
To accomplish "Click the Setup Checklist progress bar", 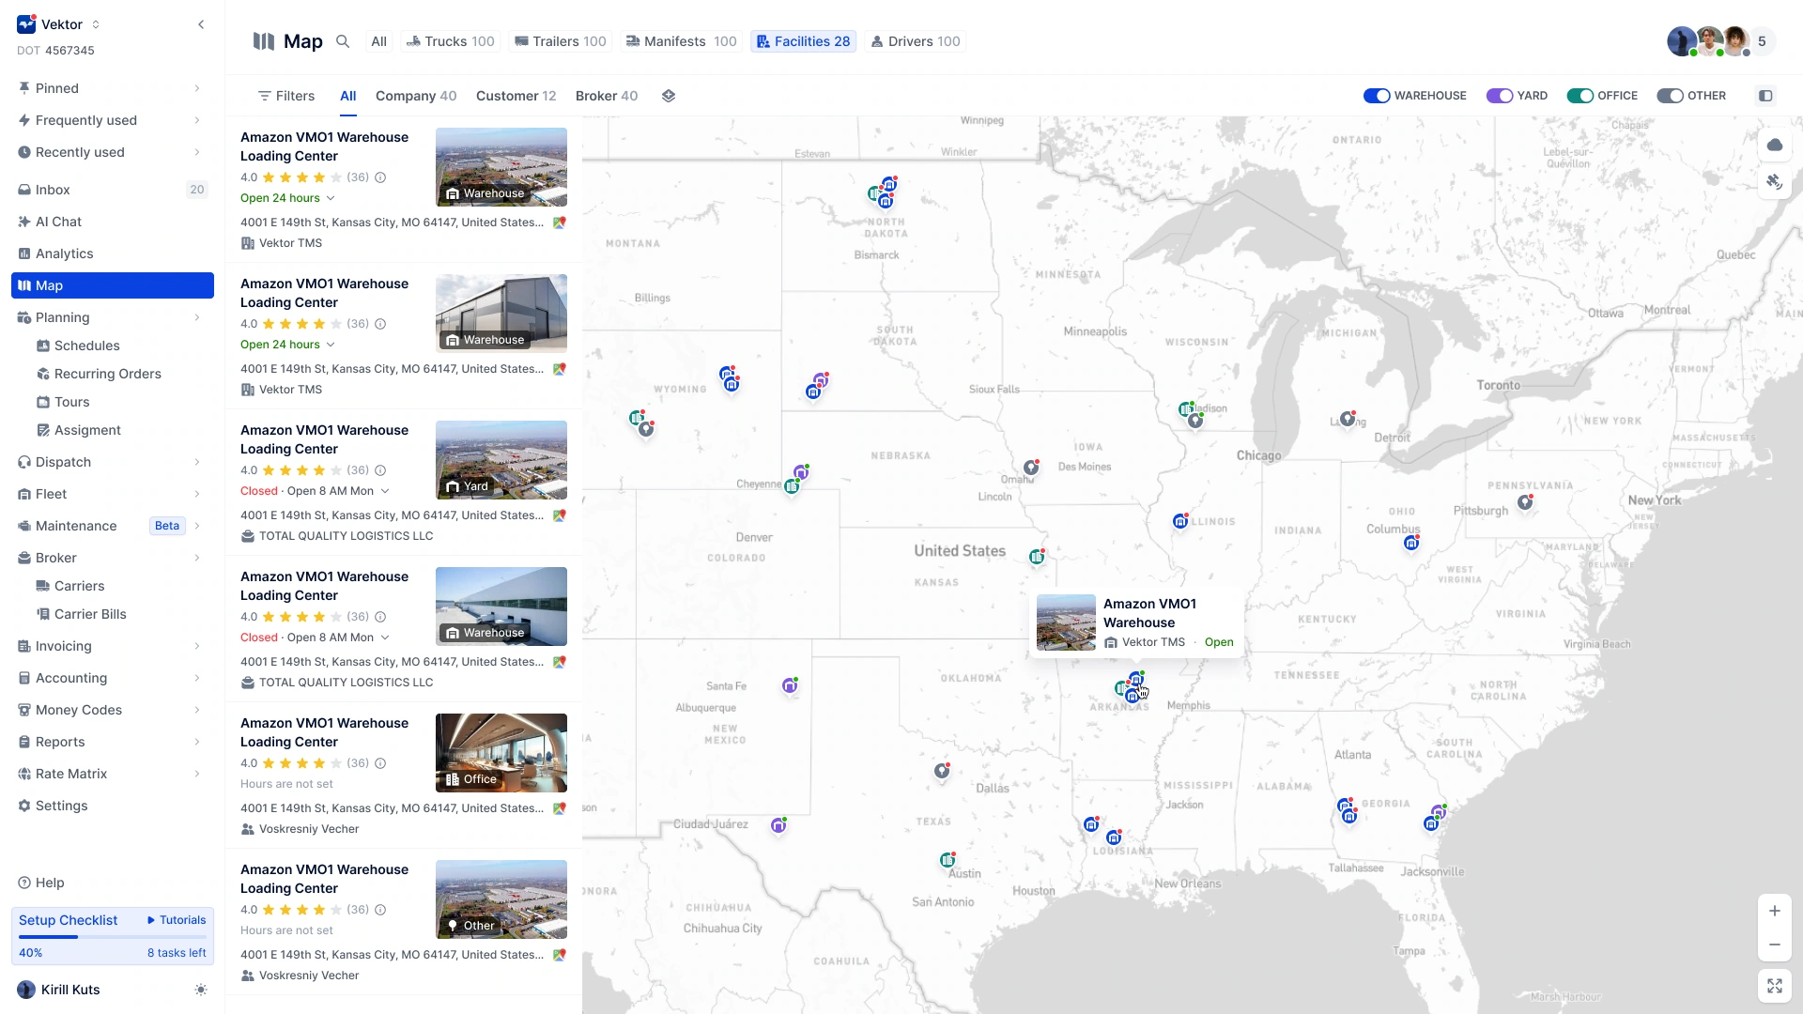I will coord(113,937).
